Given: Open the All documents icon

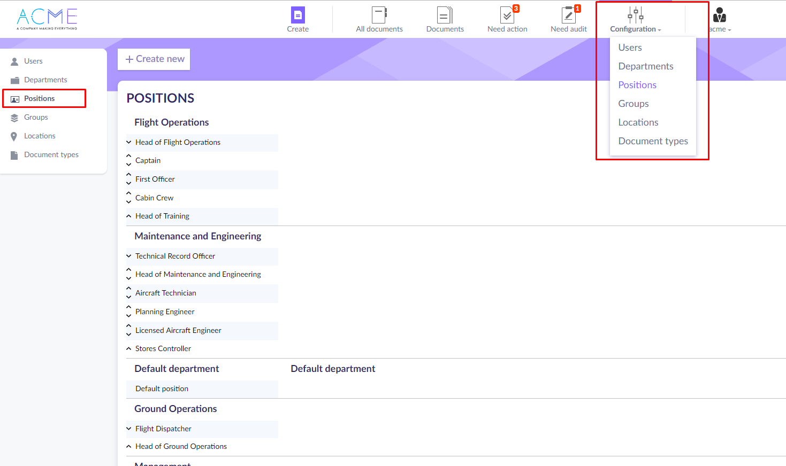Looking at the screenshot, I should (379, 15).
